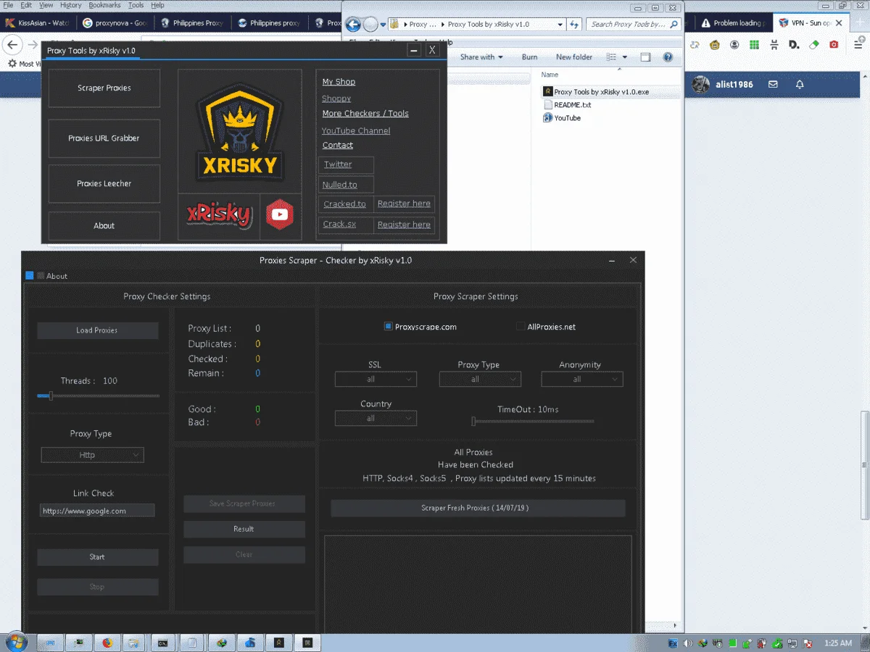This screenshot has width=870, height=652.
Task: Click the Link Check URL input field
Action: (97, 511)
